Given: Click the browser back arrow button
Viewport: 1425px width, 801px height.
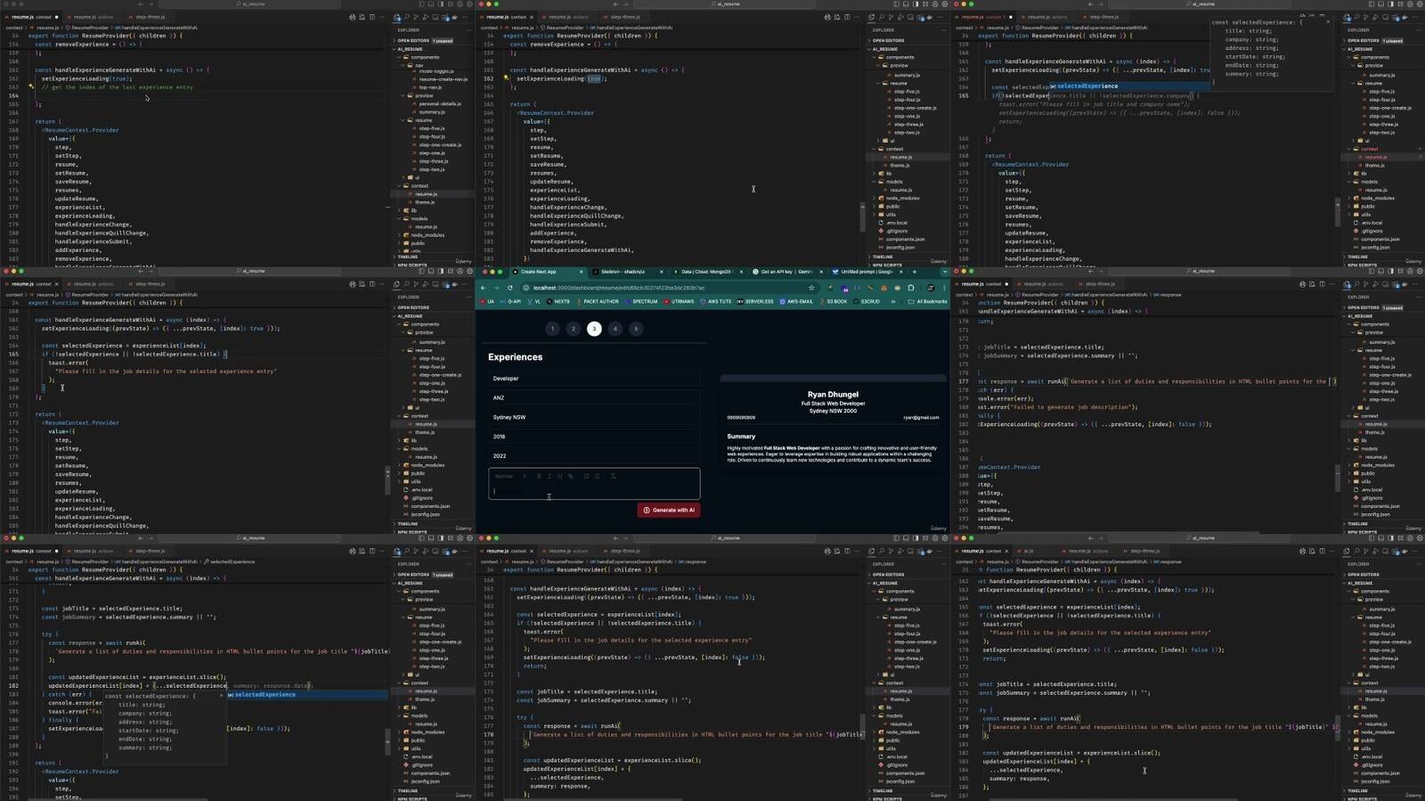Looking at the screenshot, I should [x=484, y=288].
